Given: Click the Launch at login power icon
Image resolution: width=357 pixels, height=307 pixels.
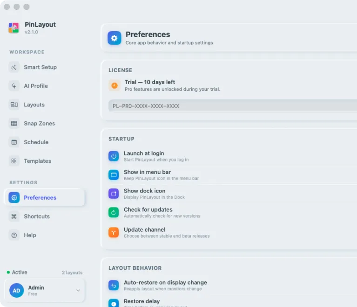Looking at the screenshot, I should pos(114,156).
